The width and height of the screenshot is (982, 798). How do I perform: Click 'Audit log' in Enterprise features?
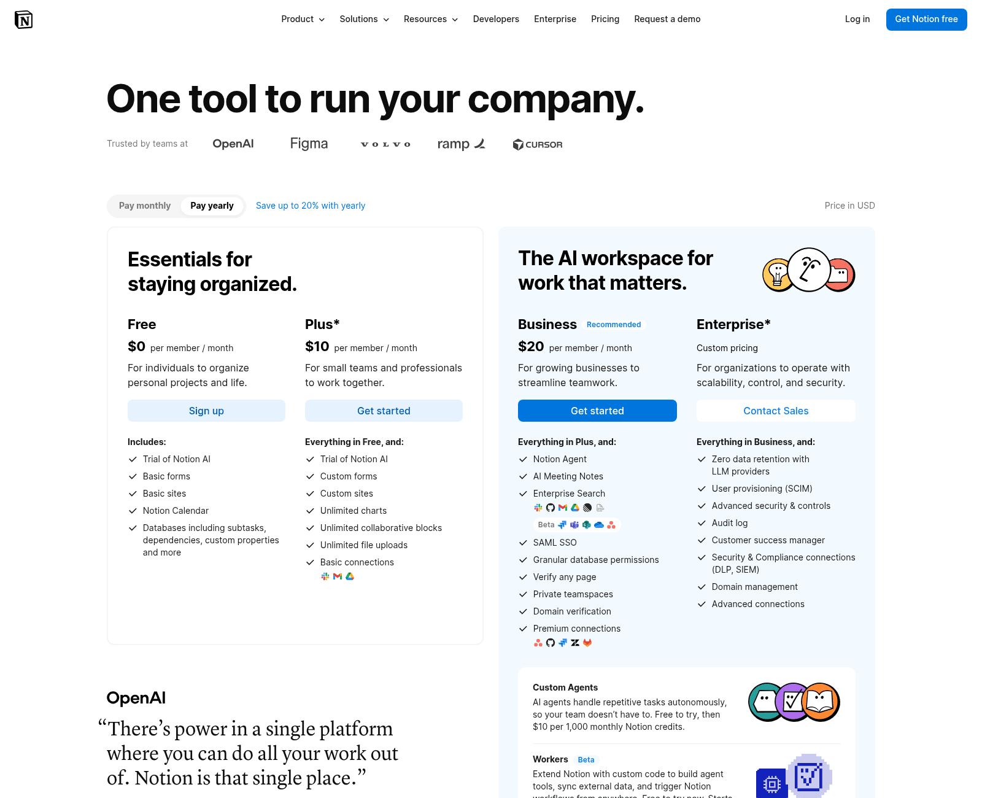[x=730, y=523]
